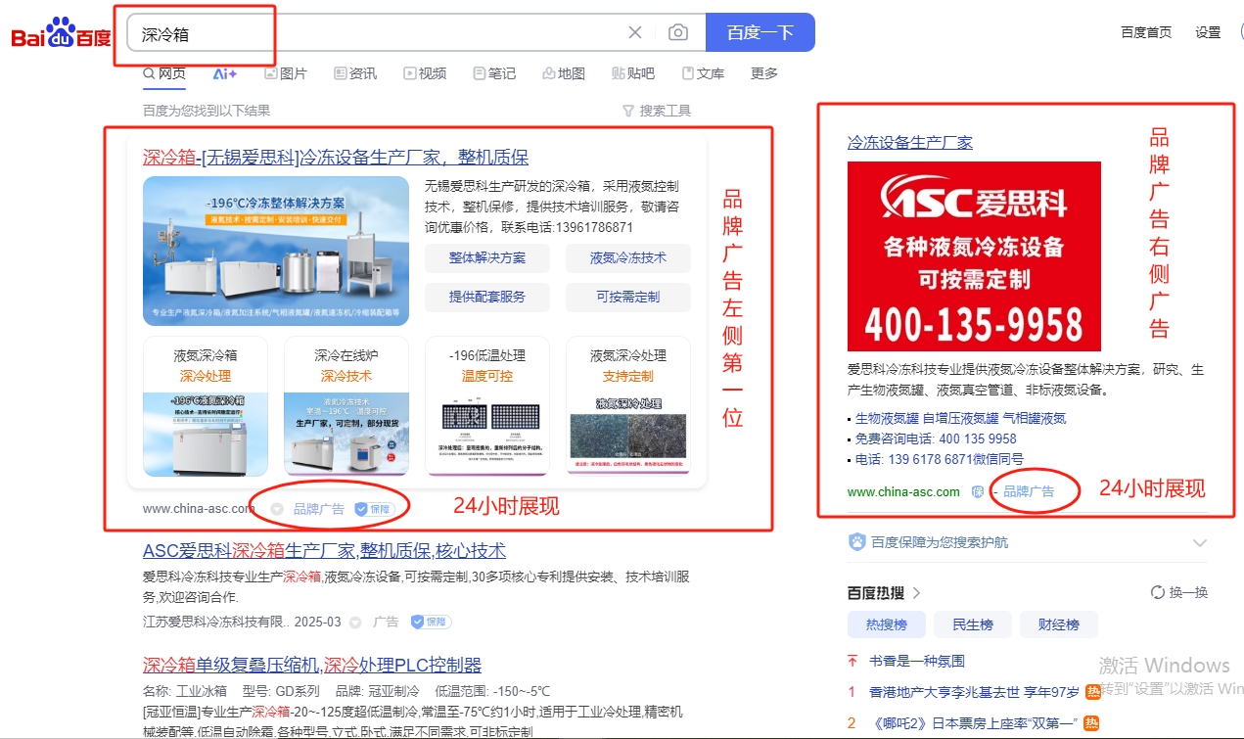Open hot item 《哪吒2》日本票房上座率
The width and height of the screenshot is (1244, 739).
[973, 723]
